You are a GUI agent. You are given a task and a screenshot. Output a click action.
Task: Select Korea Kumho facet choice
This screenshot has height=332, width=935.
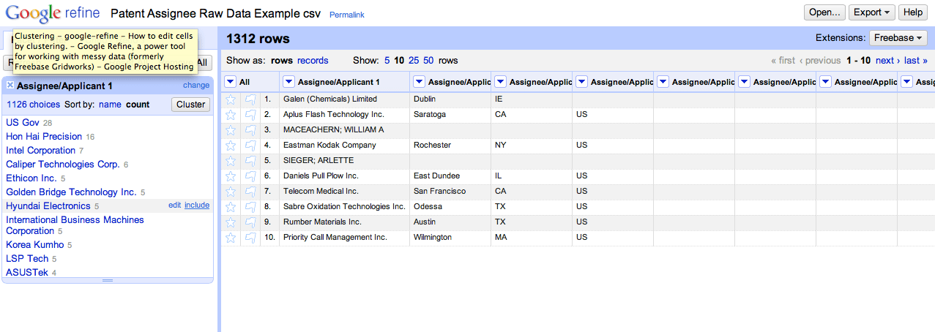pos(35,245)
